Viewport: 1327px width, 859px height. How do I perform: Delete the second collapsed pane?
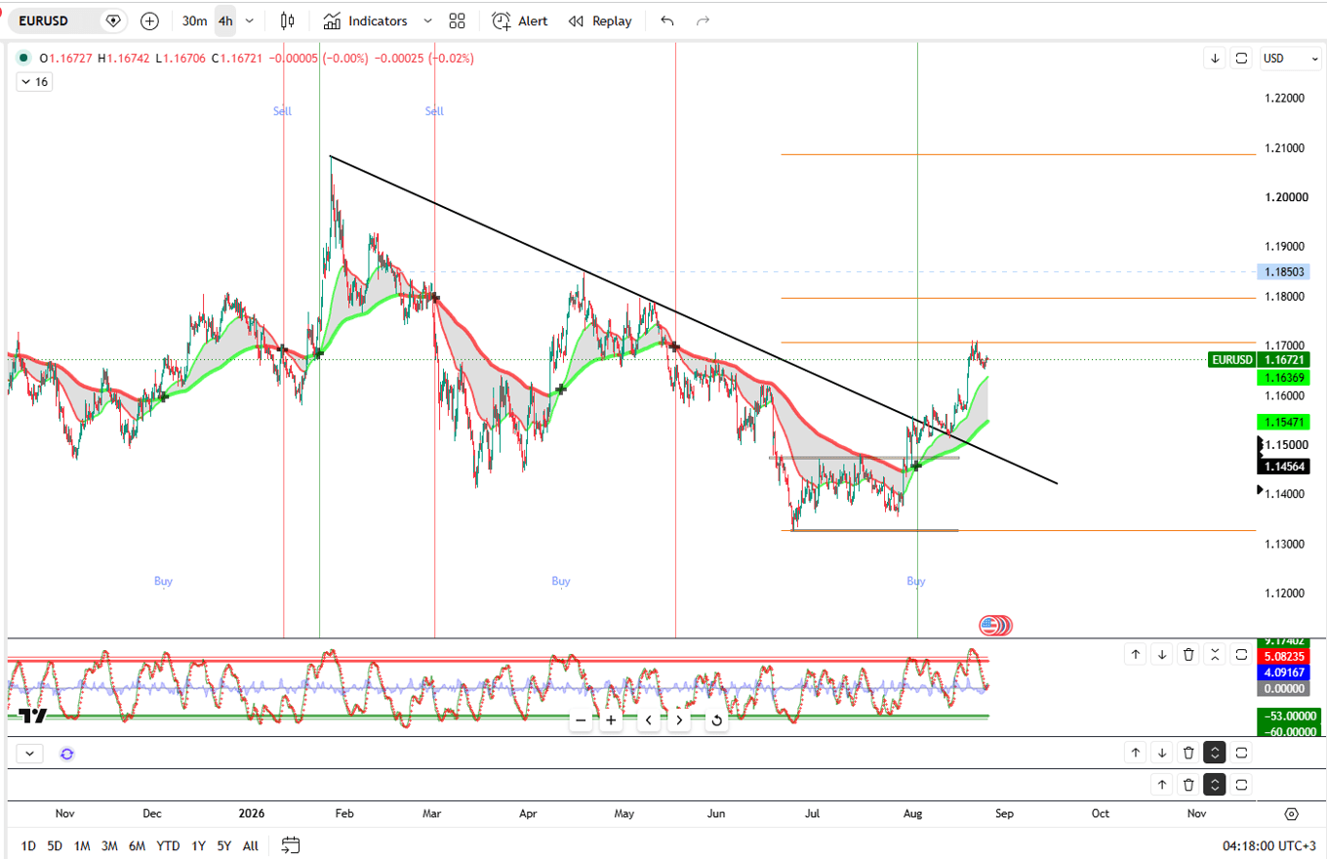coord(1188,753)
